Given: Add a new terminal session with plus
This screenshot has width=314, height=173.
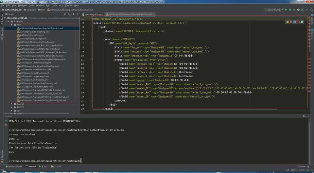Looking at the screenshot, I should coord(6,121).
